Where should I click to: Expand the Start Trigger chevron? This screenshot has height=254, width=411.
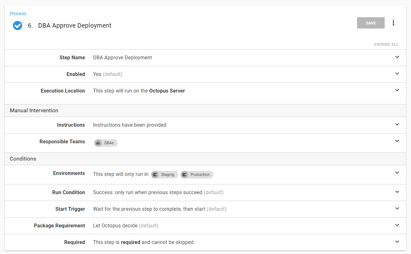(397, 209)
